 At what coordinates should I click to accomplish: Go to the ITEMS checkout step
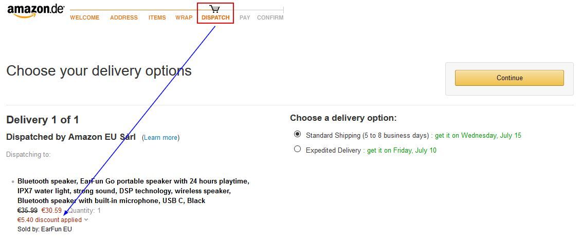coord(157,17)
